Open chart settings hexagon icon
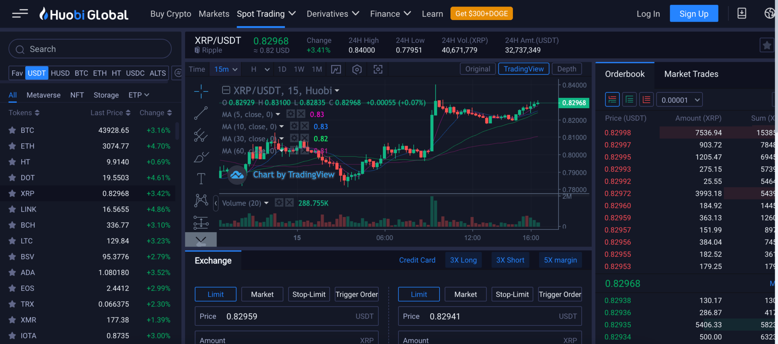Viewport: 778px width, 344px height. tap(357, 69)
